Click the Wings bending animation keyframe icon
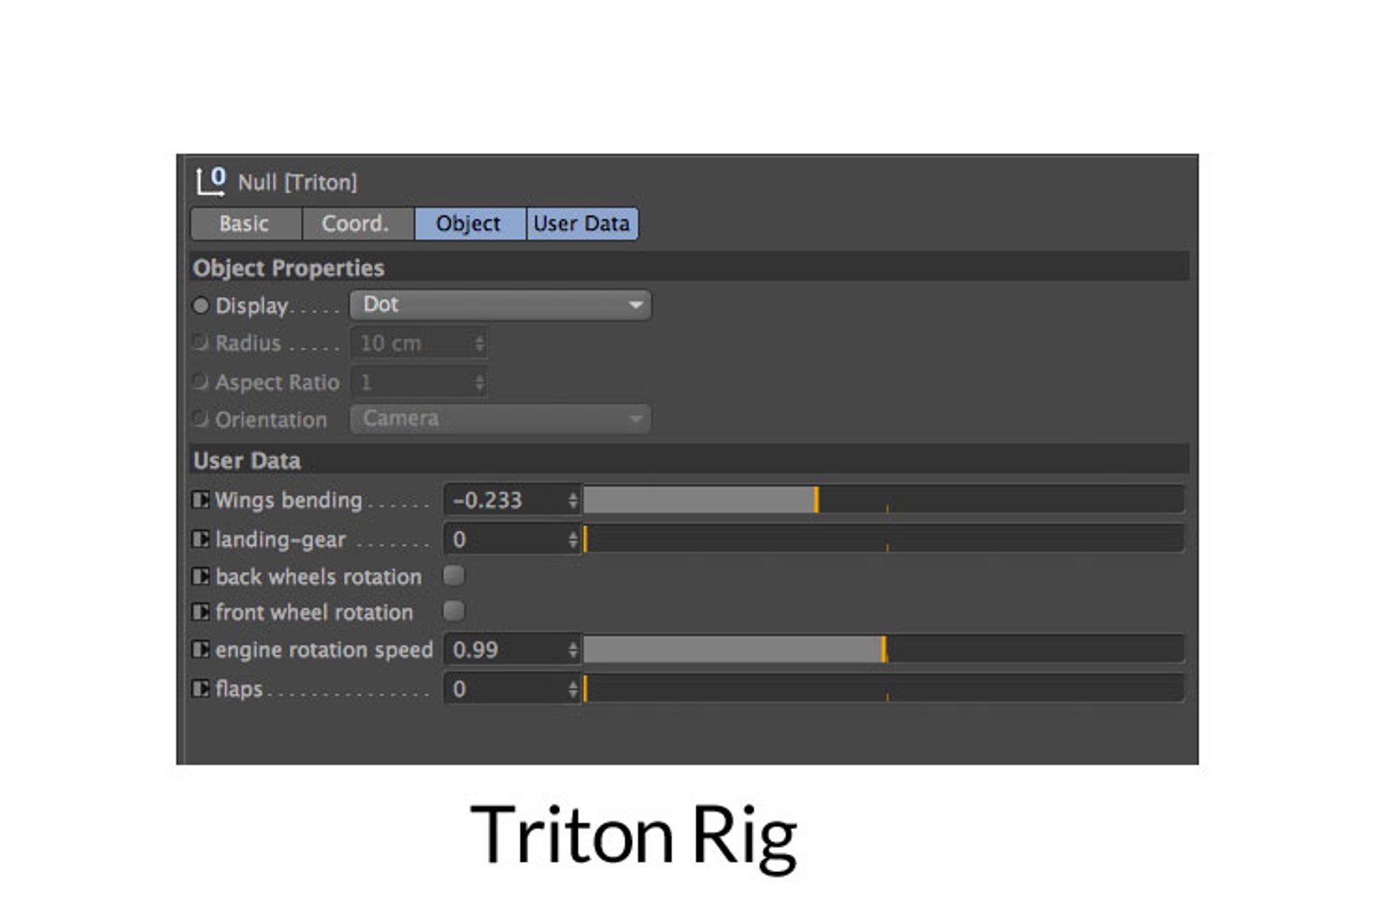This screenshot has width=1376, height=916. click(x=200, y=500)
